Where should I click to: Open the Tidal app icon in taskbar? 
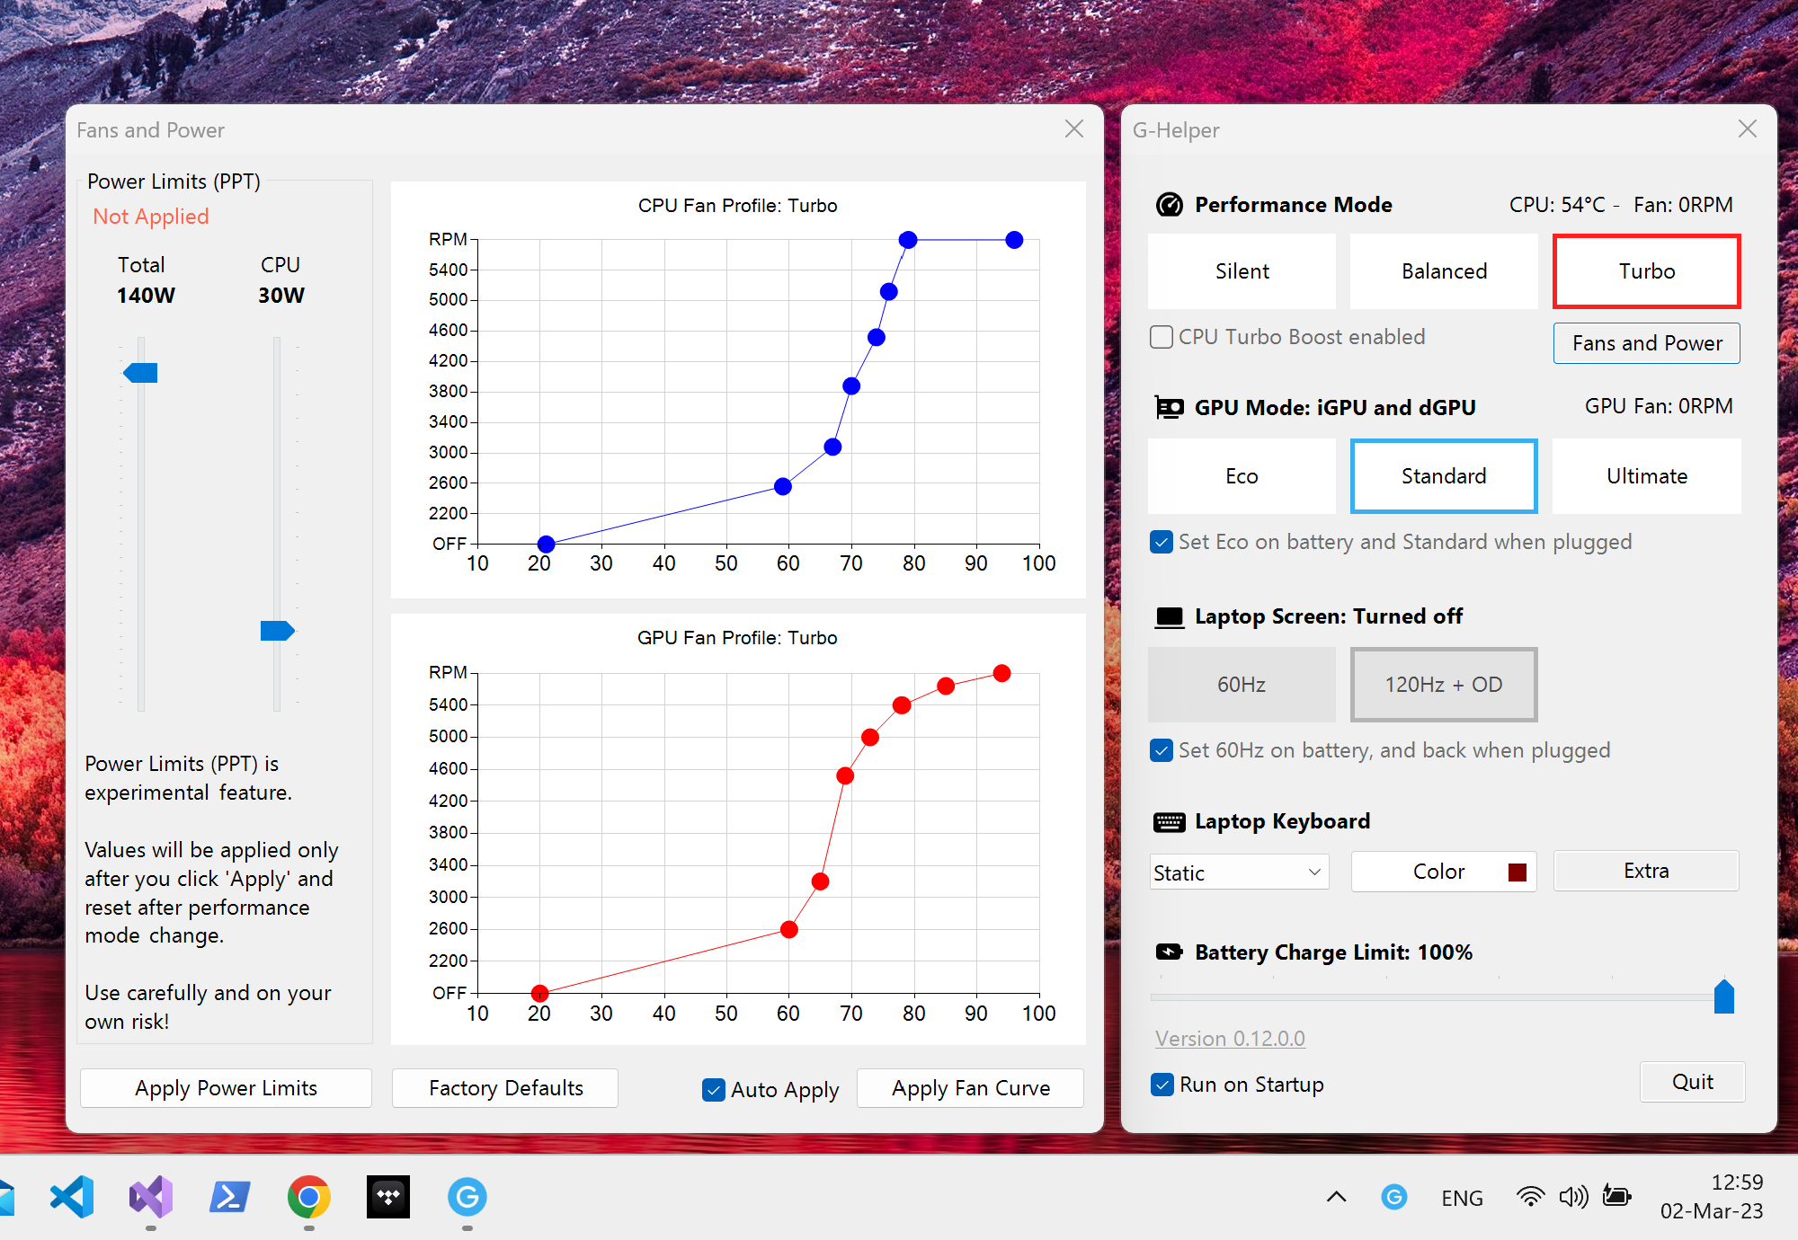[x=388, y=1197]
